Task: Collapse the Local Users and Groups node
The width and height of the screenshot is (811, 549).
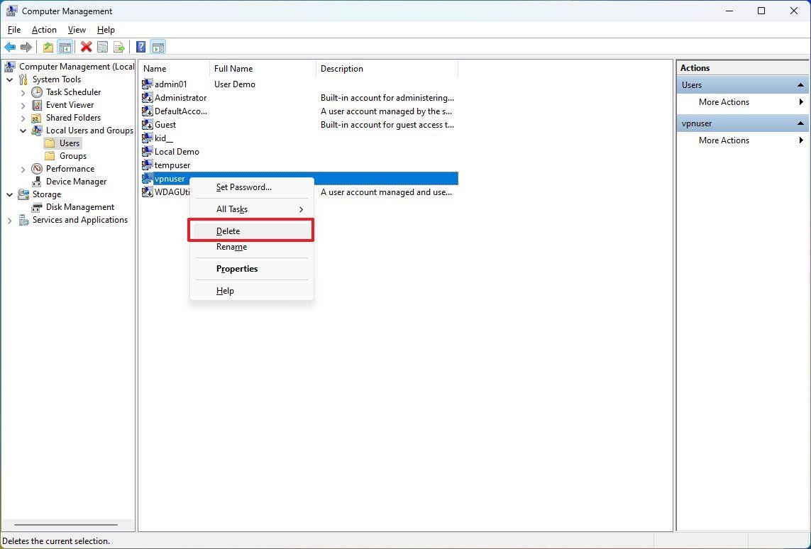Action: coord(23,130)
